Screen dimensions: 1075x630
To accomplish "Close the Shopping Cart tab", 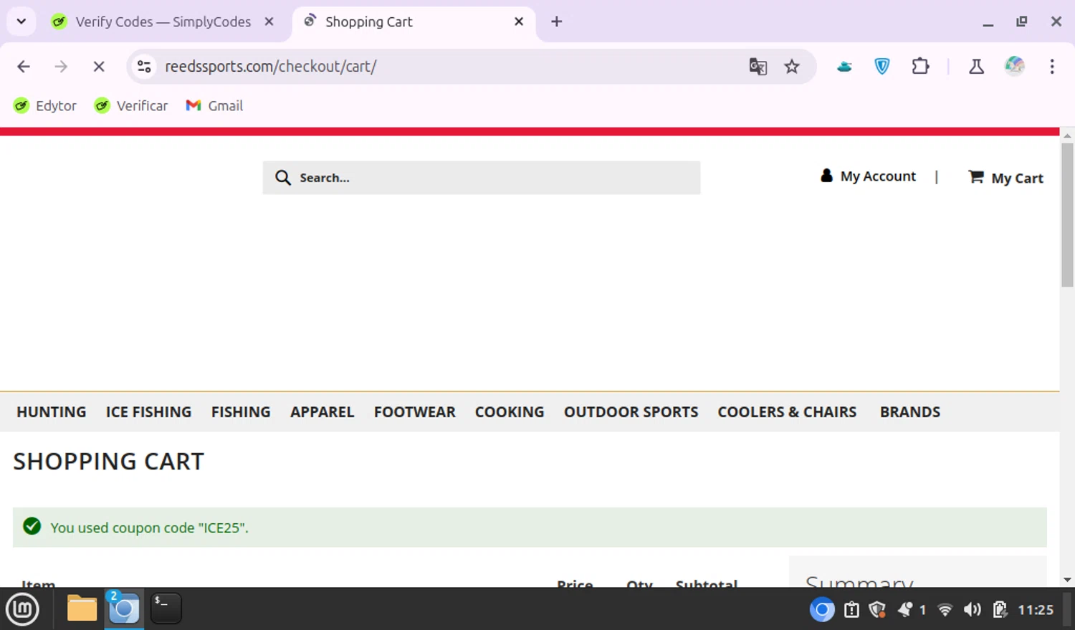I will click(519, 22).
